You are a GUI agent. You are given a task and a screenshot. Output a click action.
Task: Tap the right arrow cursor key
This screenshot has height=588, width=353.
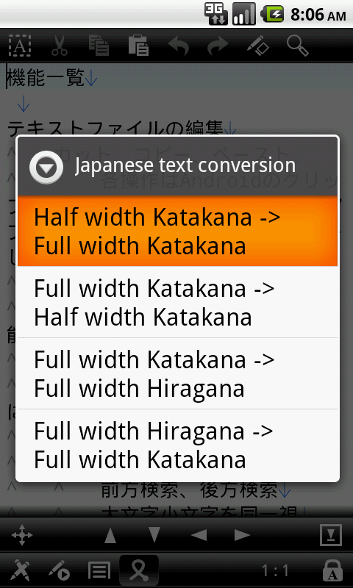coord(243,535)
